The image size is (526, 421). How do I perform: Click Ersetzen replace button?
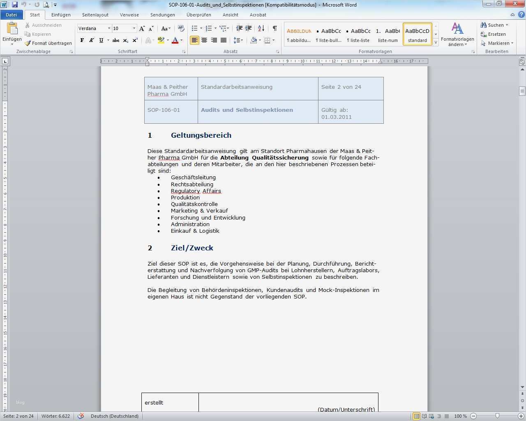(x=493, y=34)
